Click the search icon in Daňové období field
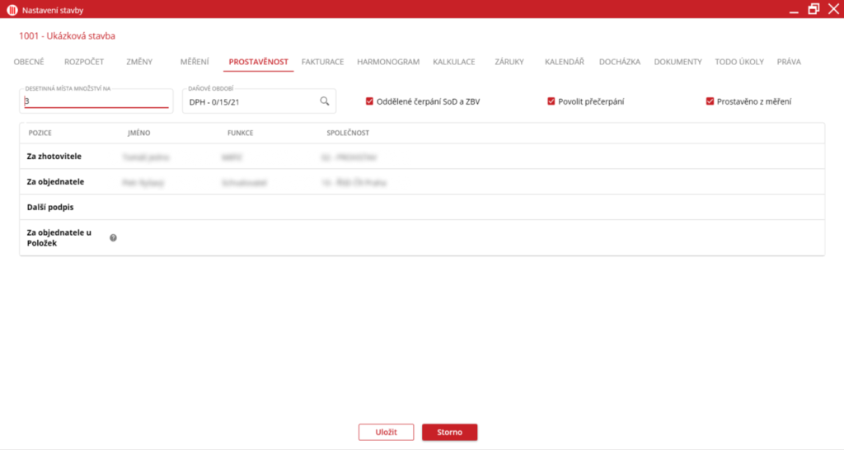Image resolution: width=844 pixels, height=450 pixels. coord(325,101)
